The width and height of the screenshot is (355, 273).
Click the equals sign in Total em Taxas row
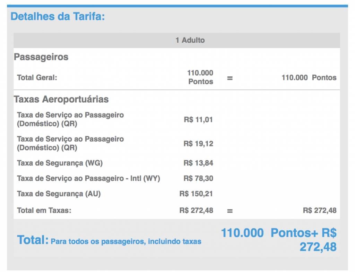click(230, 211)
